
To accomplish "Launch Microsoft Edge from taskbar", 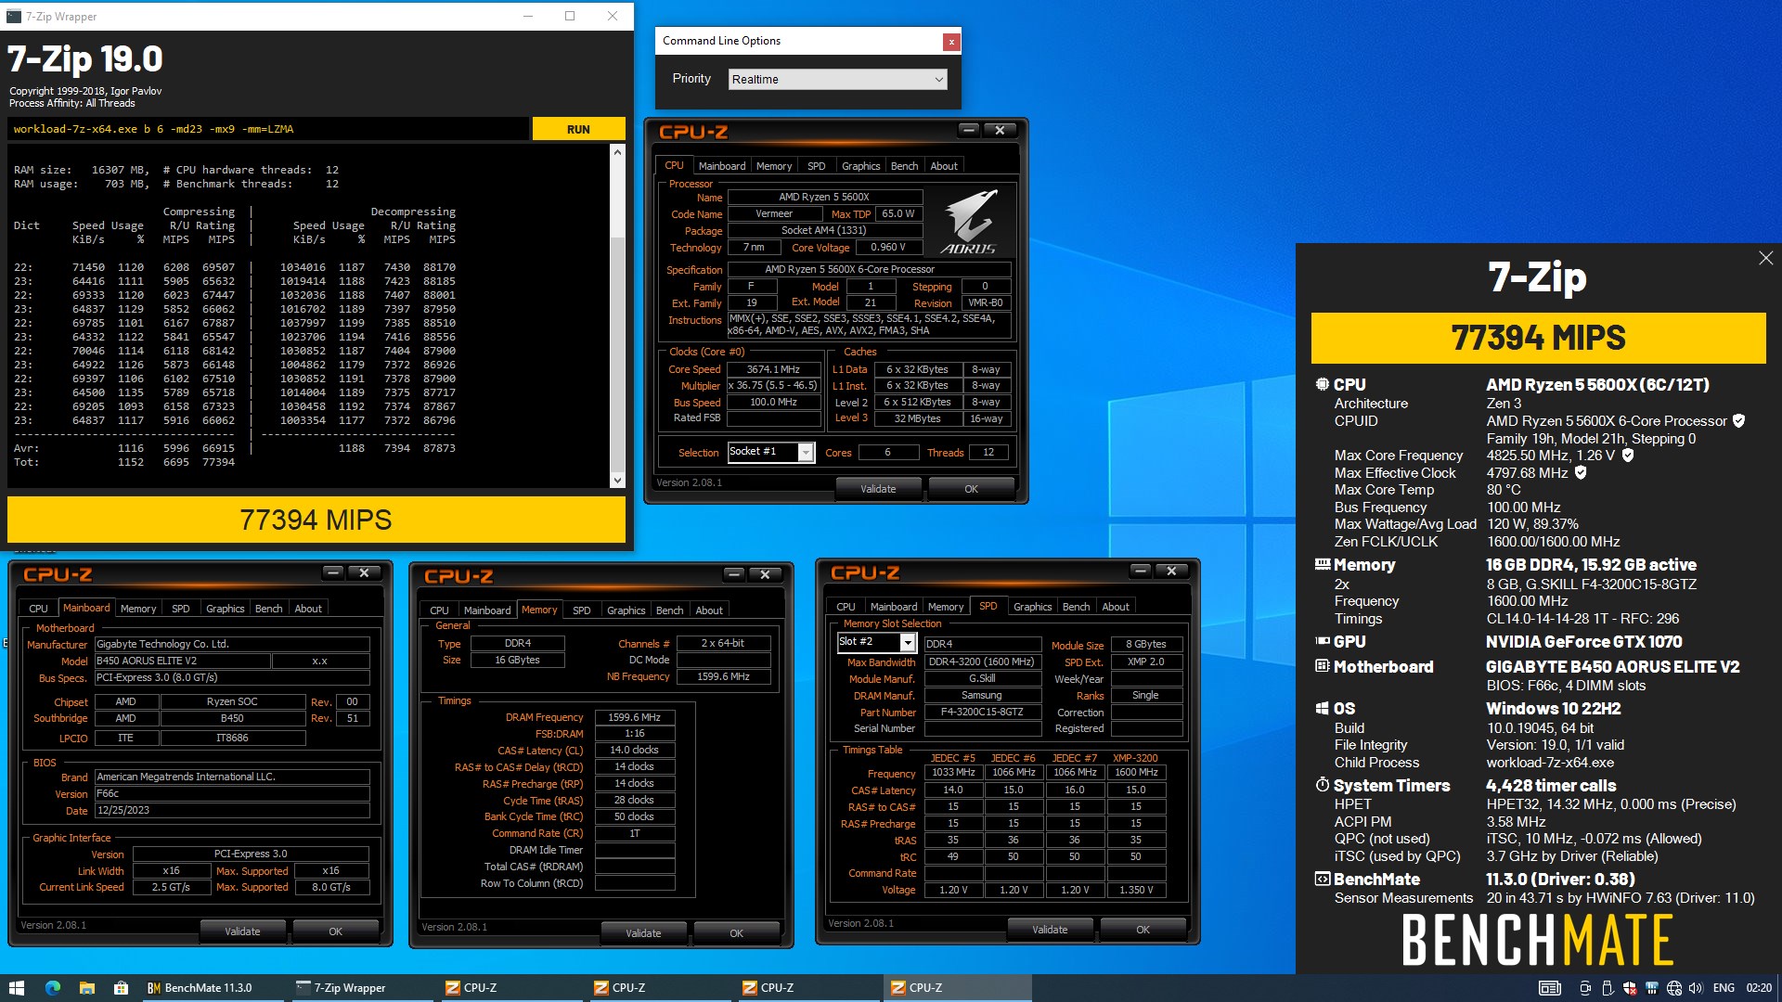I will click(52, 988).
